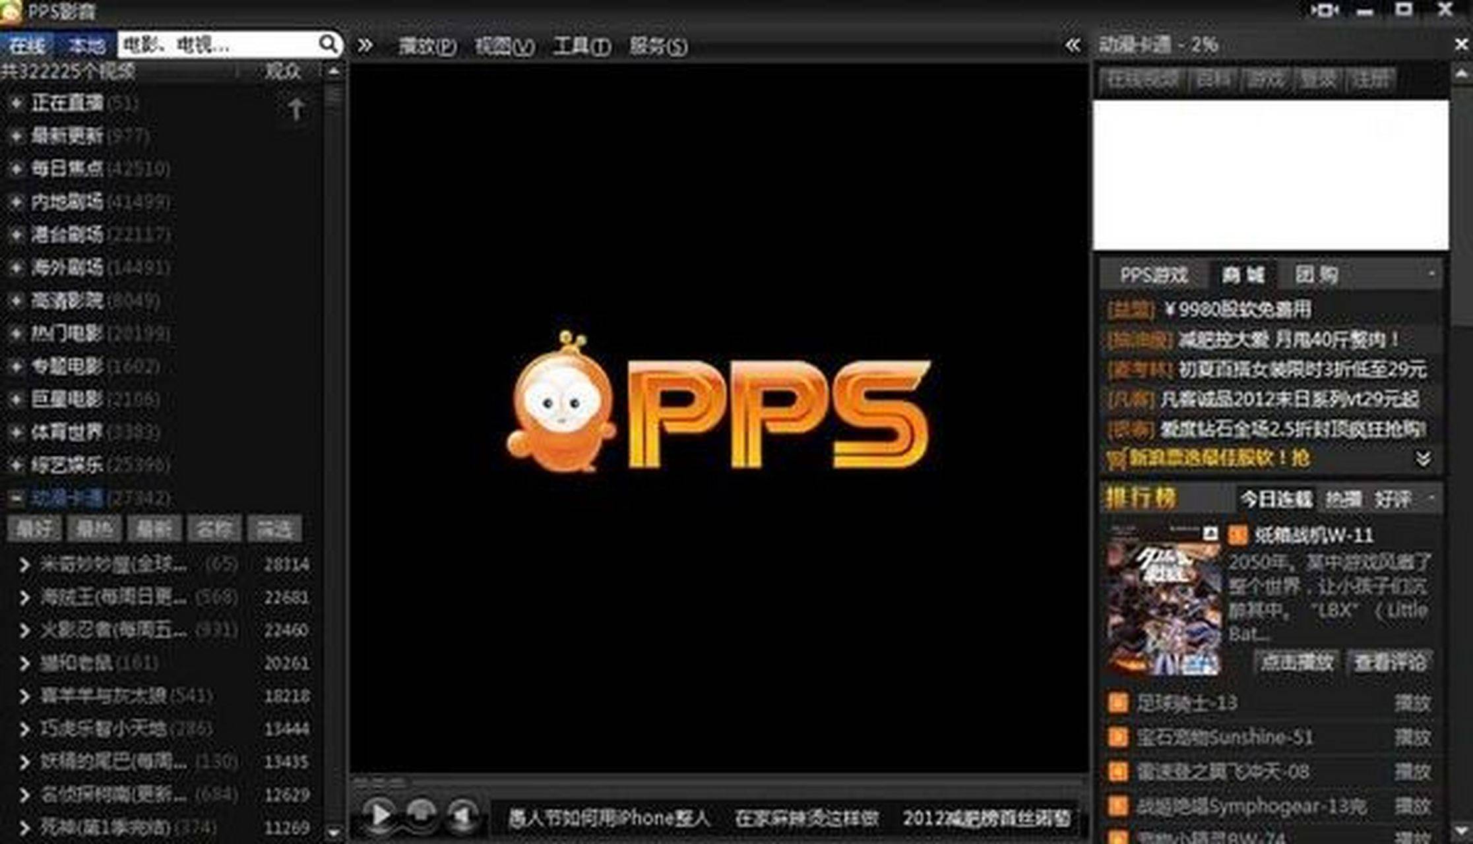Click the 点击播放 button
The image size is (1473, 844).
tap(1297, 661)
